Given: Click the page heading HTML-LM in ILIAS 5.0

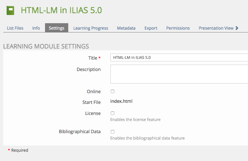Looking at the screenshot, I should pos(61,10).
